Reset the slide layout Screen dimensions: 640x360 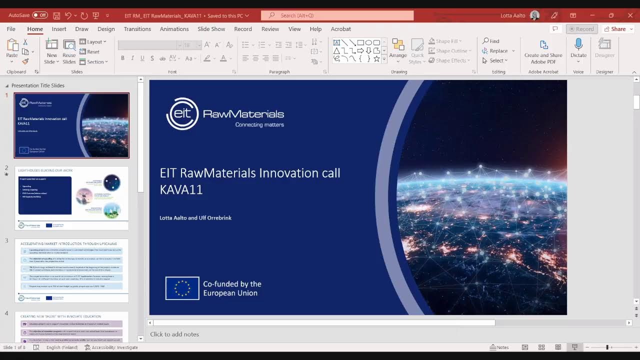pyautogui.click(x=90, y=51)
